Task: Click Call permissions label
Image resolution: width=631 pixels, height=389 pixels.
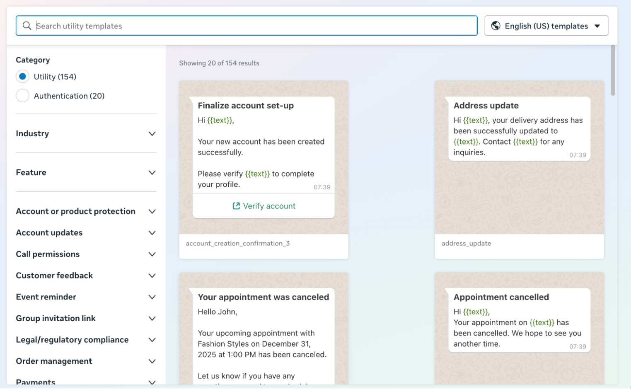Action: 48,254
